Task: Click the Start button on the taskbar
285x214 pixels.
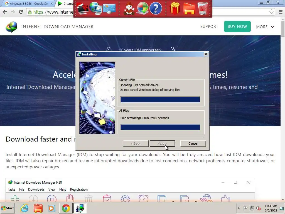Action: pos(8,208)
